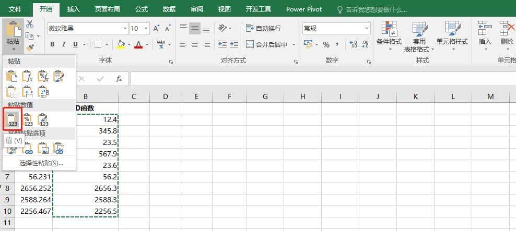
Task: Select the Transpose paste option
Action: pyautogui.click(x=43, y=92)
